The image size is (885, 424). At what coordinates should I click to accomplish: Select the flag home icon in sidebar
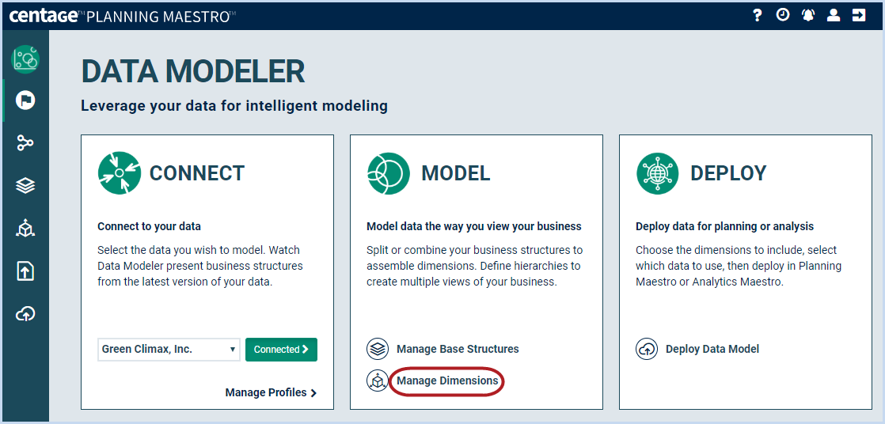(x=25, y=100)
